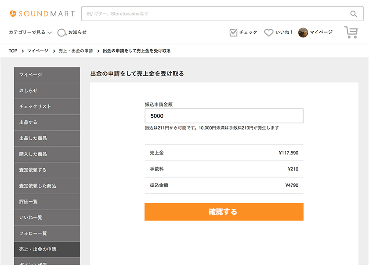Select 査定依頼する in the sidebar
369x265 pixels.
[47, 170]
